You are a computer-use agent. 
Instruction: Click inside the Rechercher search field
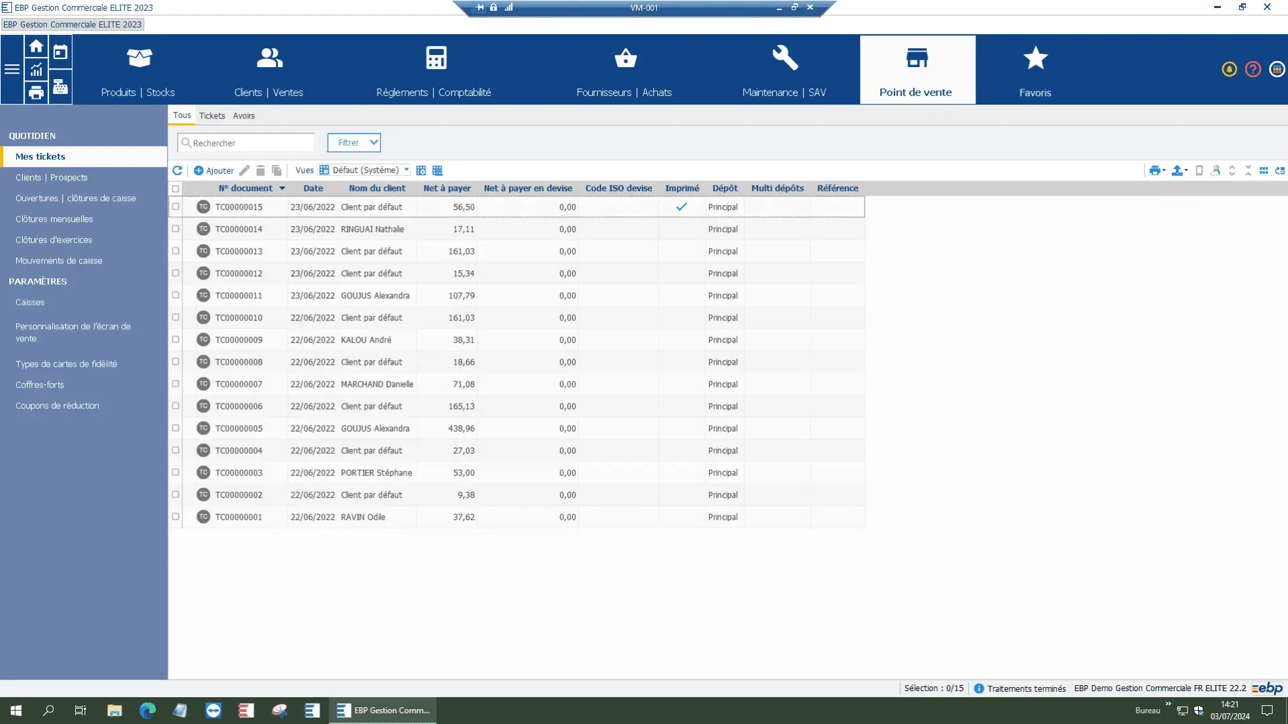(x=246, y=142)
